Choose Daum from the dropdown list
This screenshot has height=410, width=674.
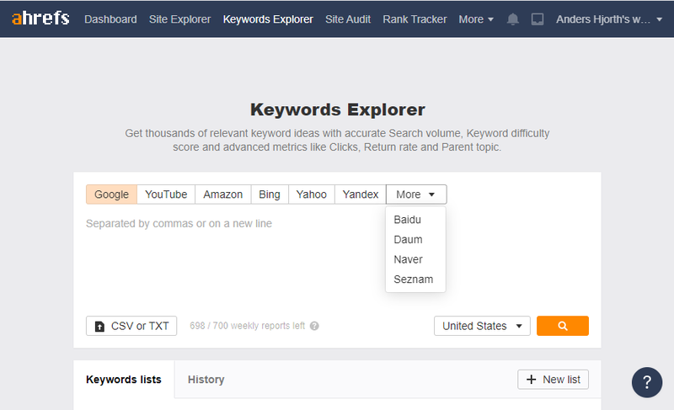point(415,240)
